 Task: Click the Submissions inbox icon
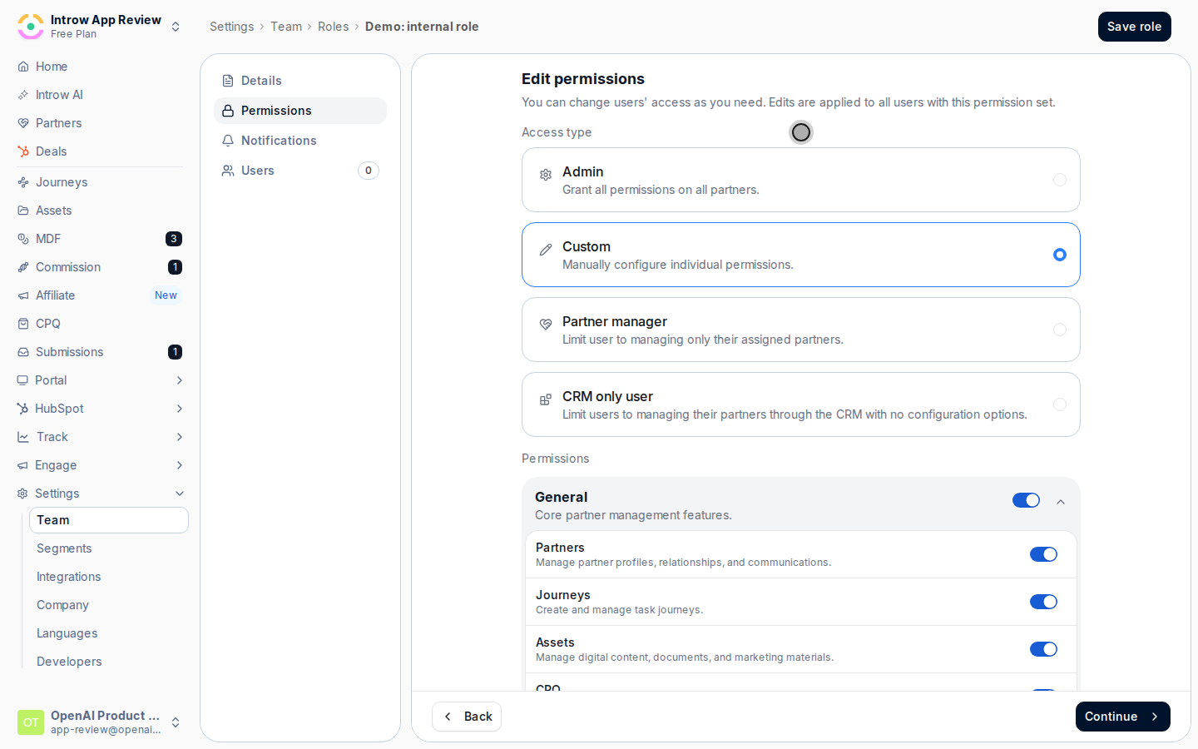pyautogui.click(x=23, y=352)
